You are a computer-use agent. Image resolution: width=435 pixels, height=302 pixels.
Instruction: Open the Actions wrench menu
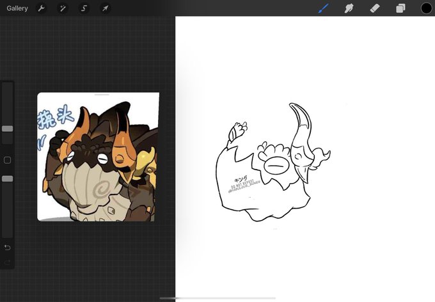tap(42, 8)
